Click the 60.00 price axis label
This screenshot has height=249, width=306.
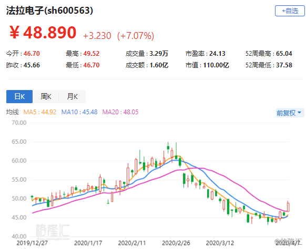[x=19, y=161]
